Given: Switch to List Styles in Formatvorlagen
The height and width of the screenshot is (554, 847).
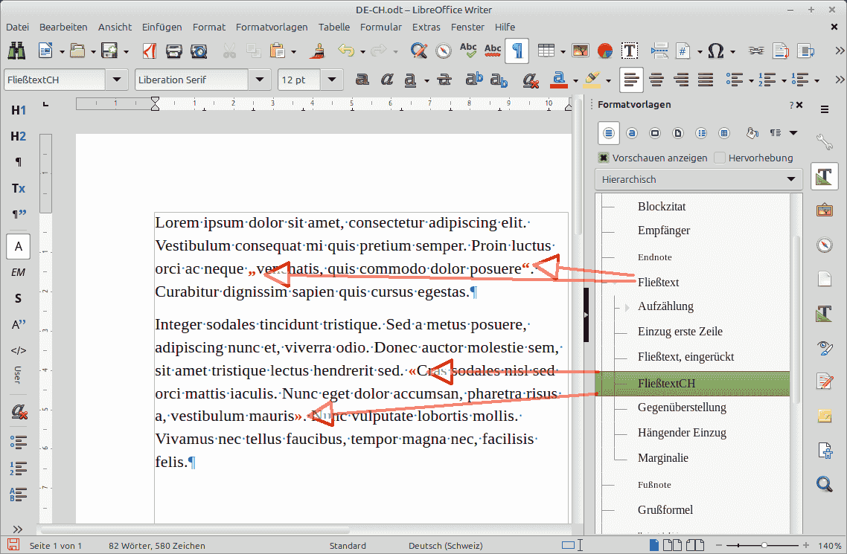Looking at the screenshot, I should tap(701, 132).
